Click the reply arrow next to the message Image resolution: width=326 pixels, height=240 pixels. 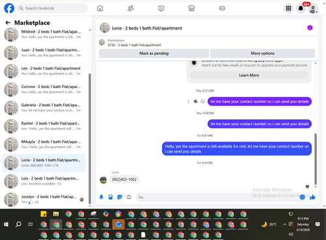(196, 101)
